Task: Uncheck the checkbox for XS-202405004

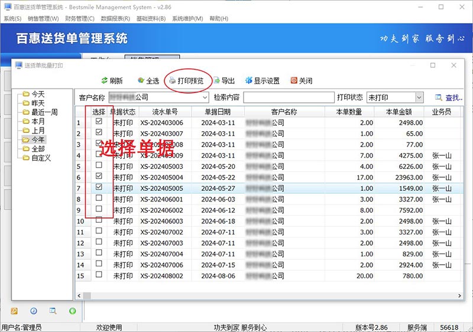Action: [99, 175]
